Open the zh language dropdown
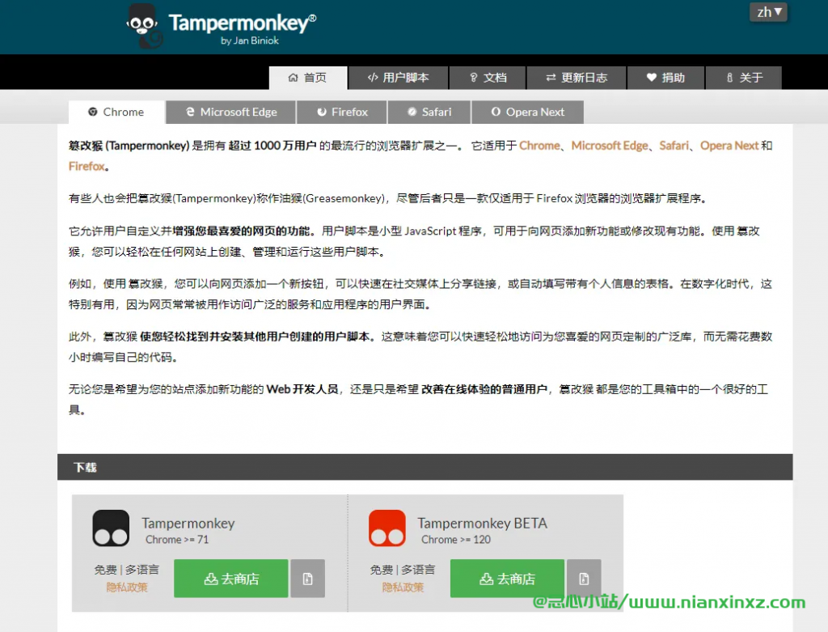Viewport: 828px width, 632px height. 768,12
